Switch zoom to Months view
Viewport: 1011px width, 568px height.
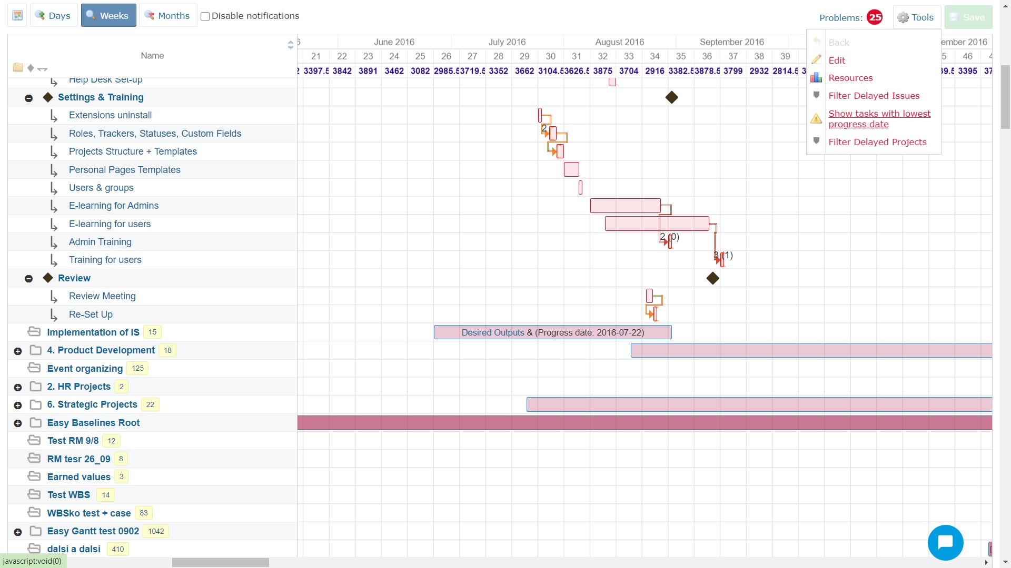coord(167,16)
